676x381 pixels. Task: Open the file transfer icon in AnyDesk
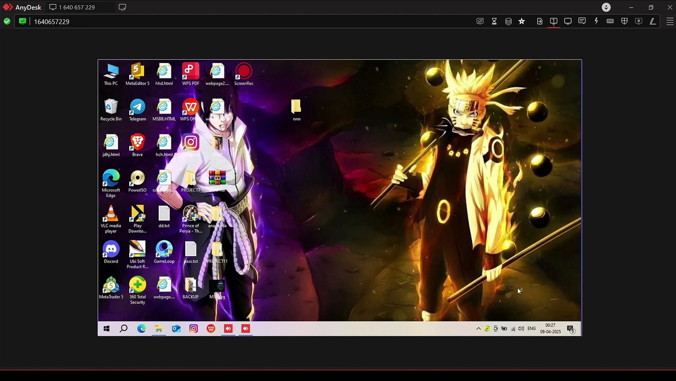539,21
